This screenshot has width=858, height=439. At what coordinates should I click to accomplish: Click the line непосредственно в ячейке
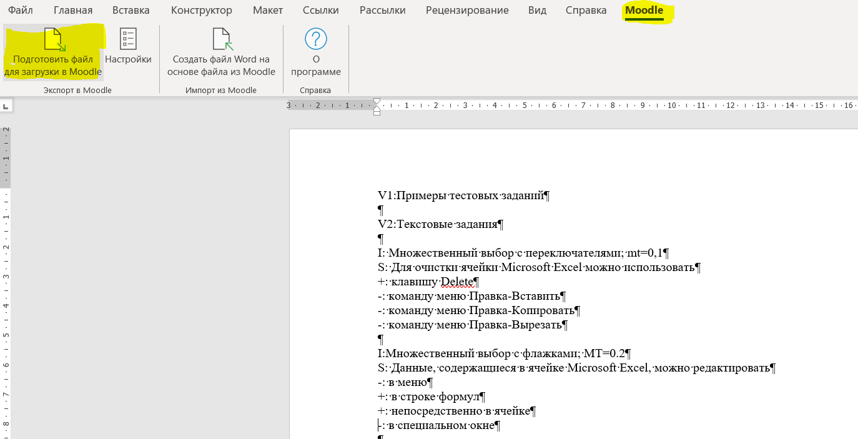tap(456, 411)
